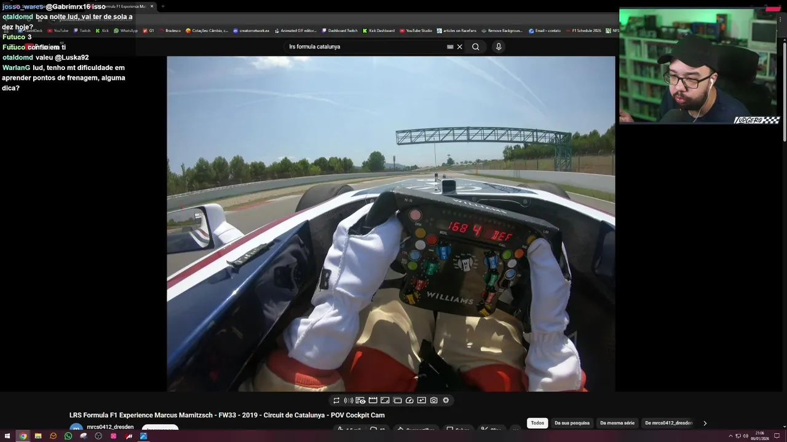
Task: Open the Cotações Câmbio bookmark
Action: [x=207, y=31]
